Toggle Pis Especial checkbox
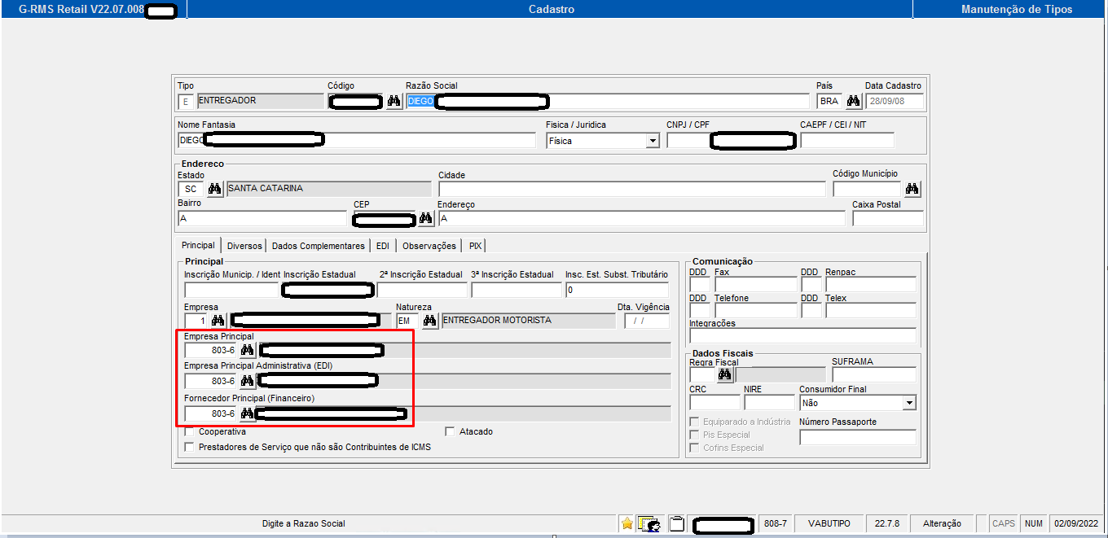 [x=695, y=435]
